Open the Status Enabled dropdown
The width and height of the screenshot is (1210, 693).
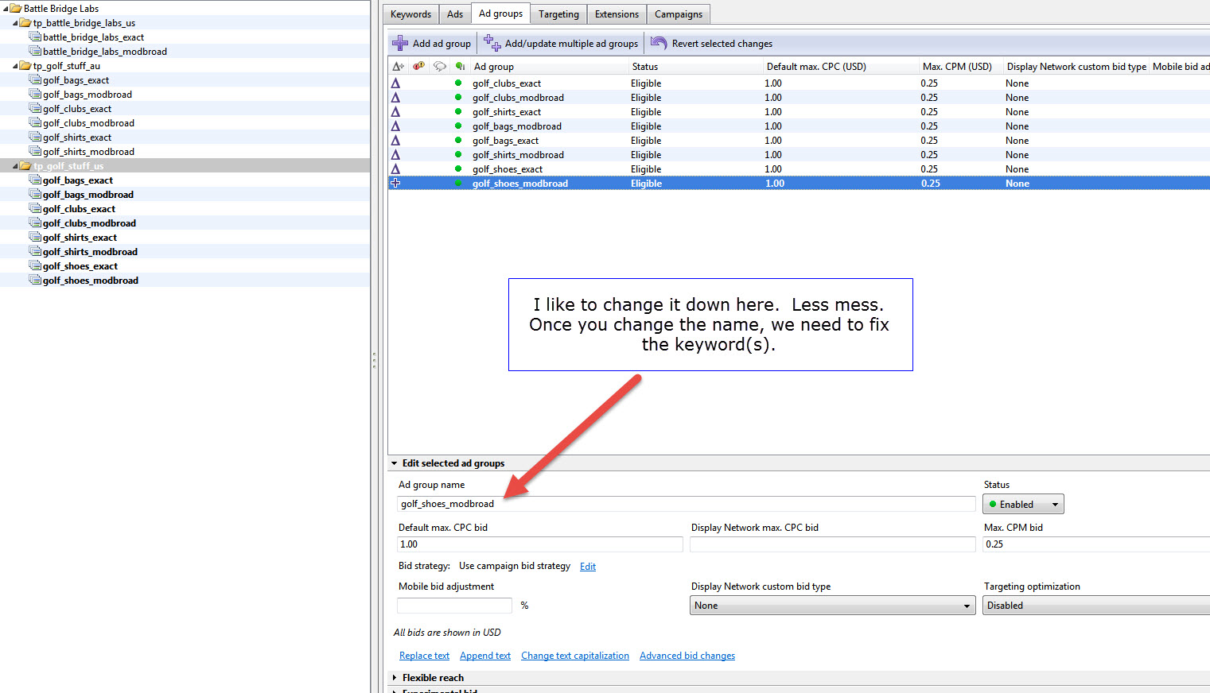[1023, 505]
